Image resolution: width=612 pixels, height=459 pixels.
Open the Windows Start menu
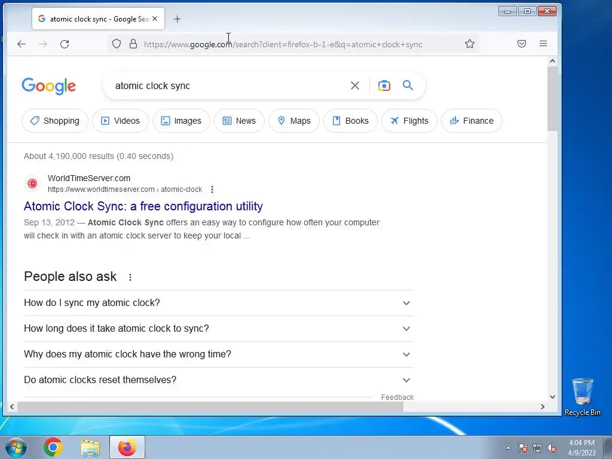[x=16, y=447]
